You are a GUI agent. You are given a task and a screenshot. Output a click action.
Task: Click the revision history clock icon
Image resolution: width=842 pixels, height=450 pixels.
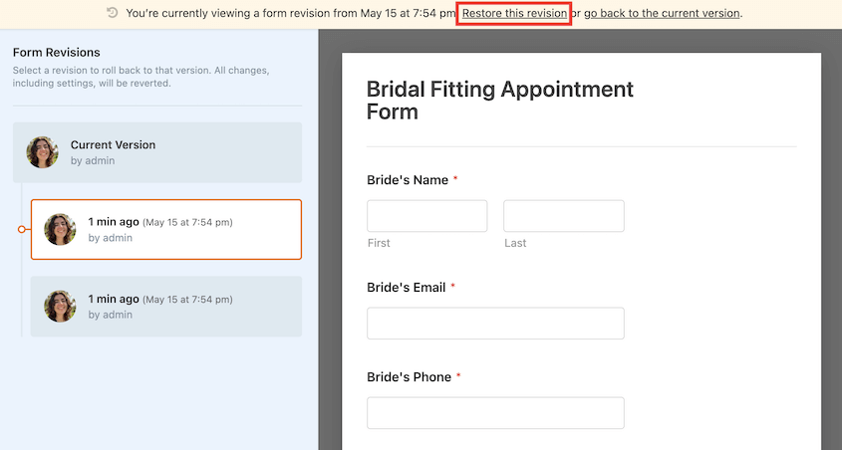(x=113, y=13)
